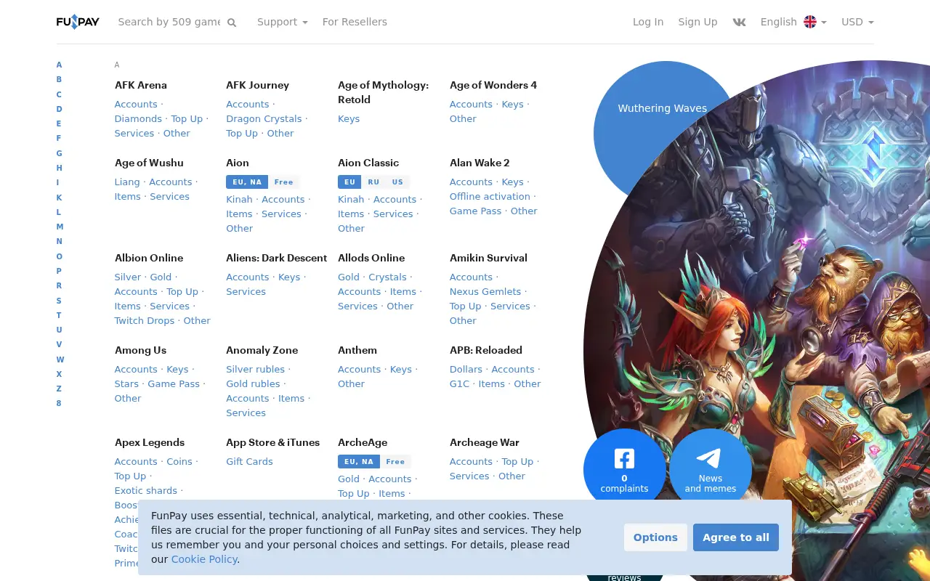930x581 pixels.
Task: Open the English language dropdown
Action: (x=793, y=22)
